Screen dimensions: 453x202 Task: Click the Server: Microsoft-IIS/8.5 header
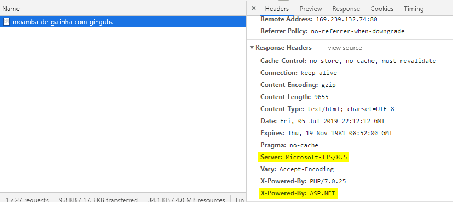[x=303, y=157]
